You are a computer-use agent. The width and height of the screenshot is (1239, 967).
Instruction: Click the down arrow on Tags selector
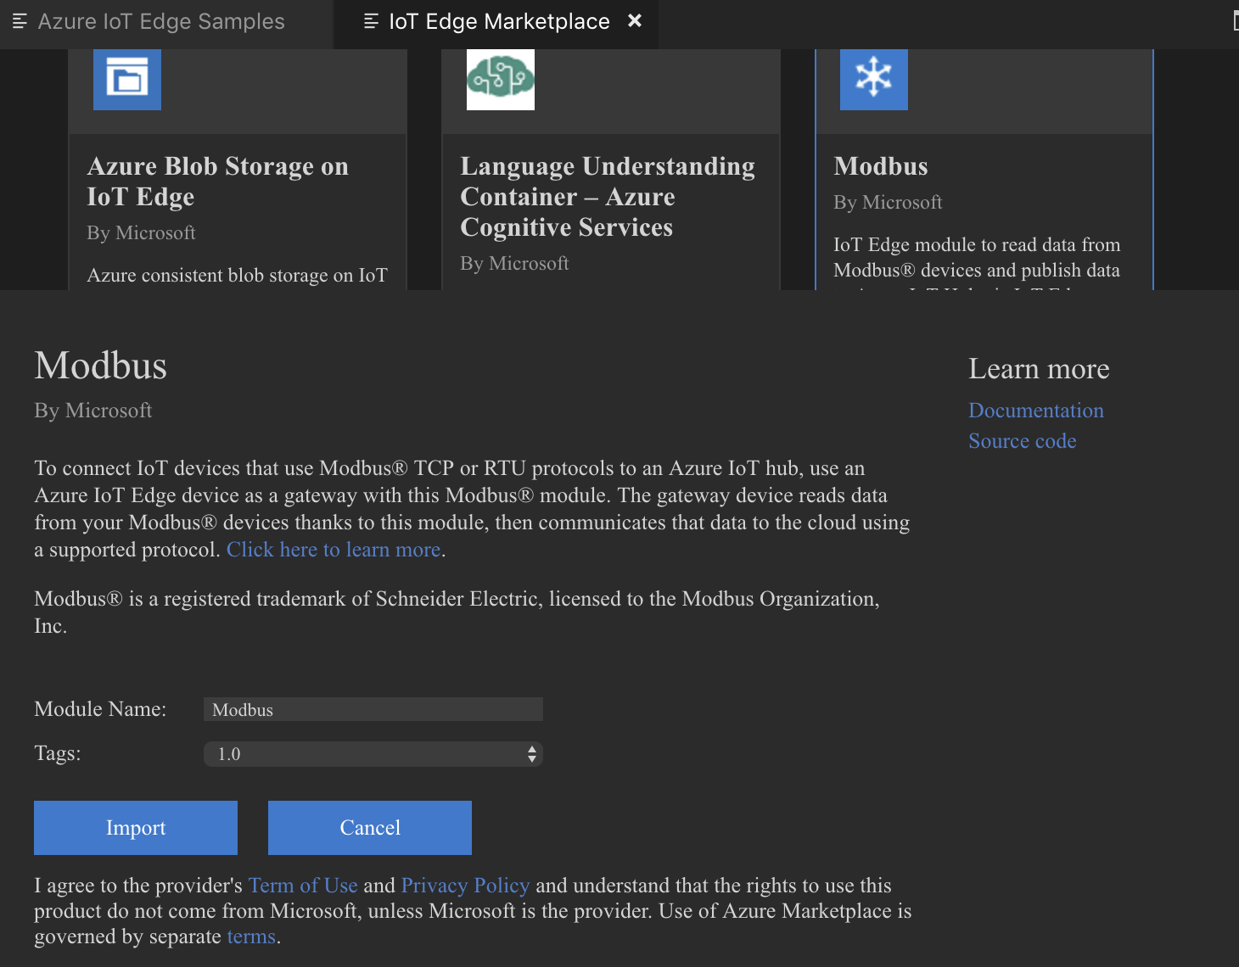coord(532,758)
